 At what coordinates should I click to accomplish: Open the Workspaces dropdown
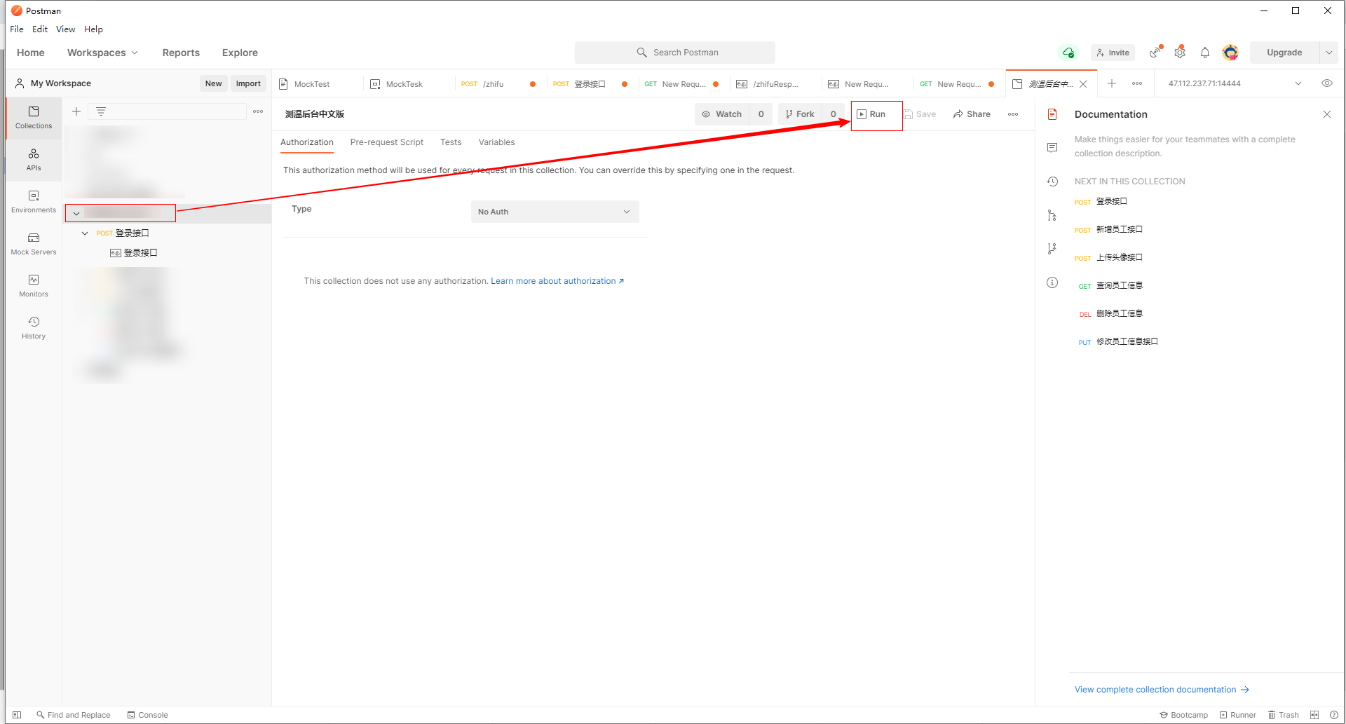(x=102, y=53)
